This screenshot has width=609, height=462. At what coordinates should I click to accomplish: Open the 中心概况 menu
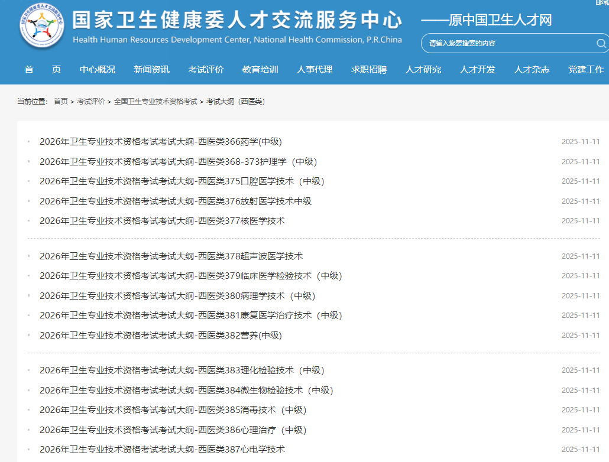pos(98,70)
